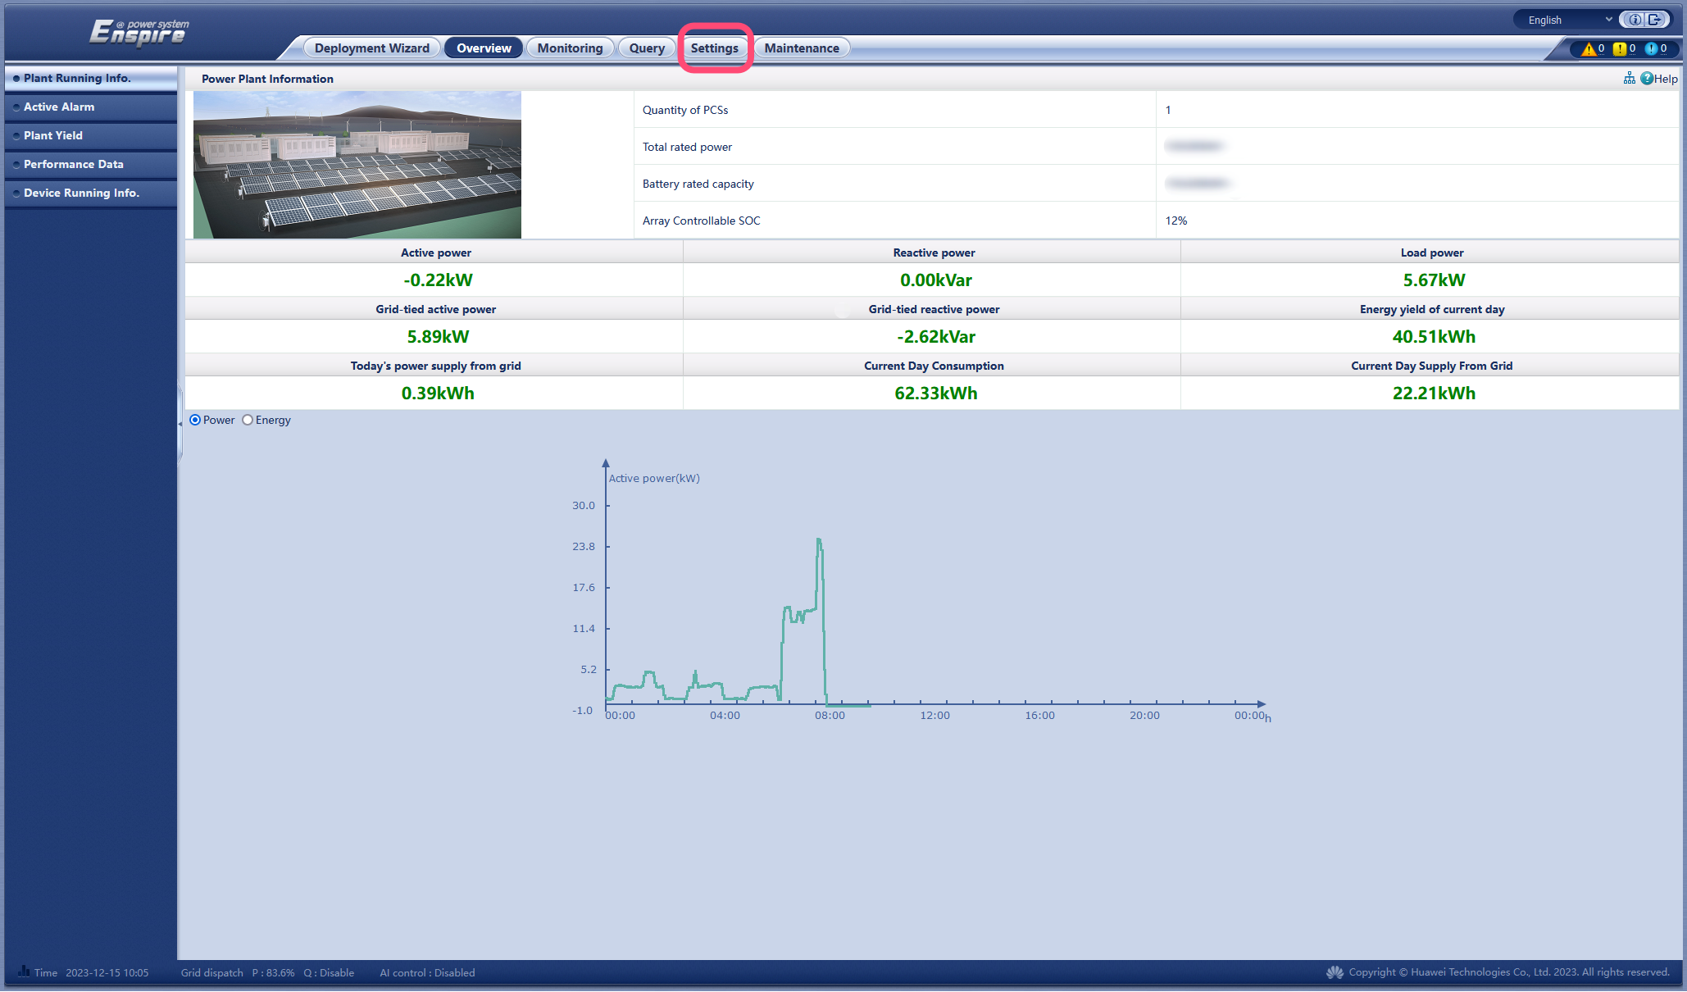Open the Device Running Info. sidebar item
The height and width of the screenshot is (992, 1687).
pyautogui.click(x=81, y=193)
